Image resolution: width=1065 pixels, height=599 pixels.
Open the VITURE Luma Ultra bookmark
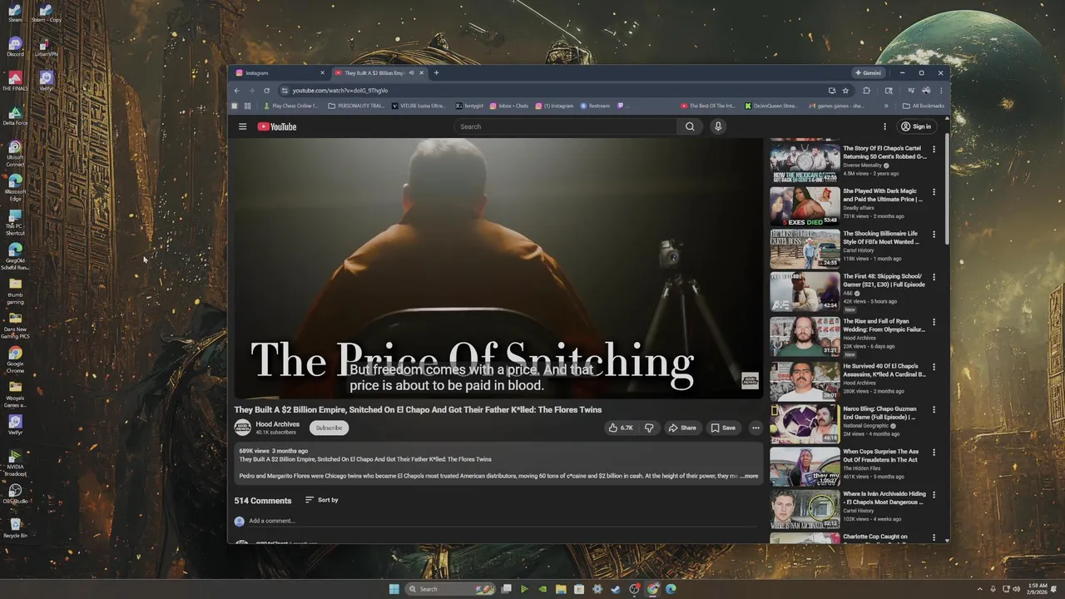tap(419, 106)
